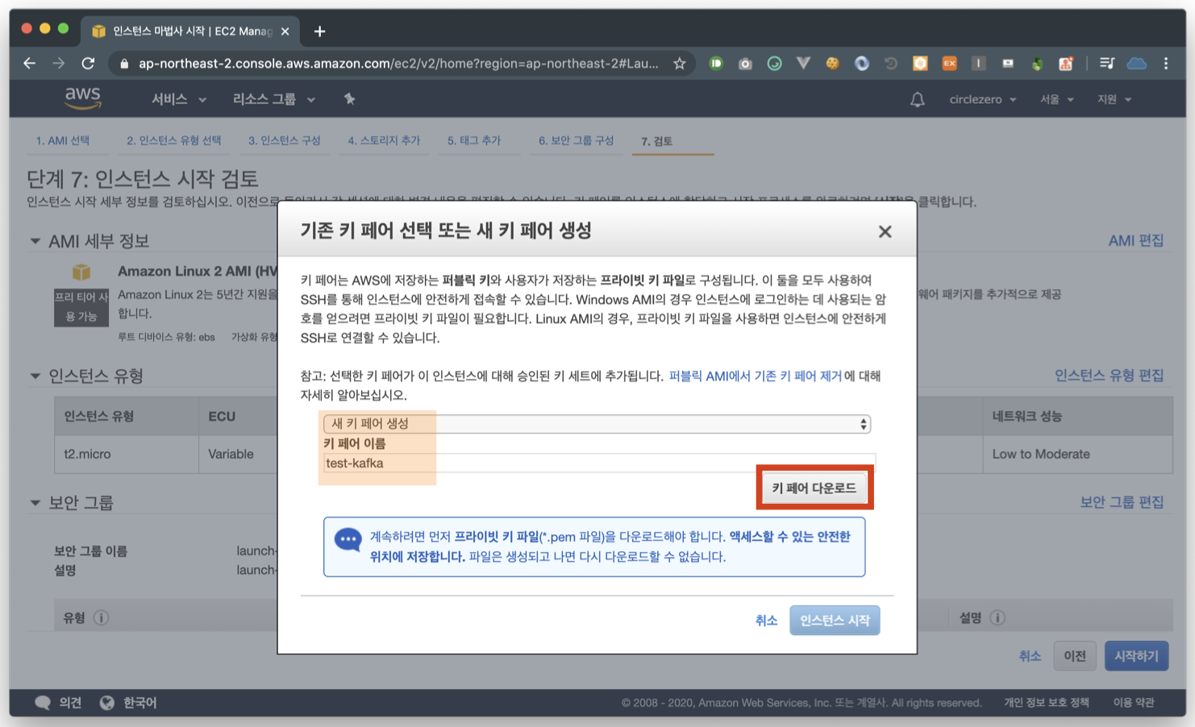Close the EC2 Management browser tab
The image size is (1195, 727).
pos(285,31)
